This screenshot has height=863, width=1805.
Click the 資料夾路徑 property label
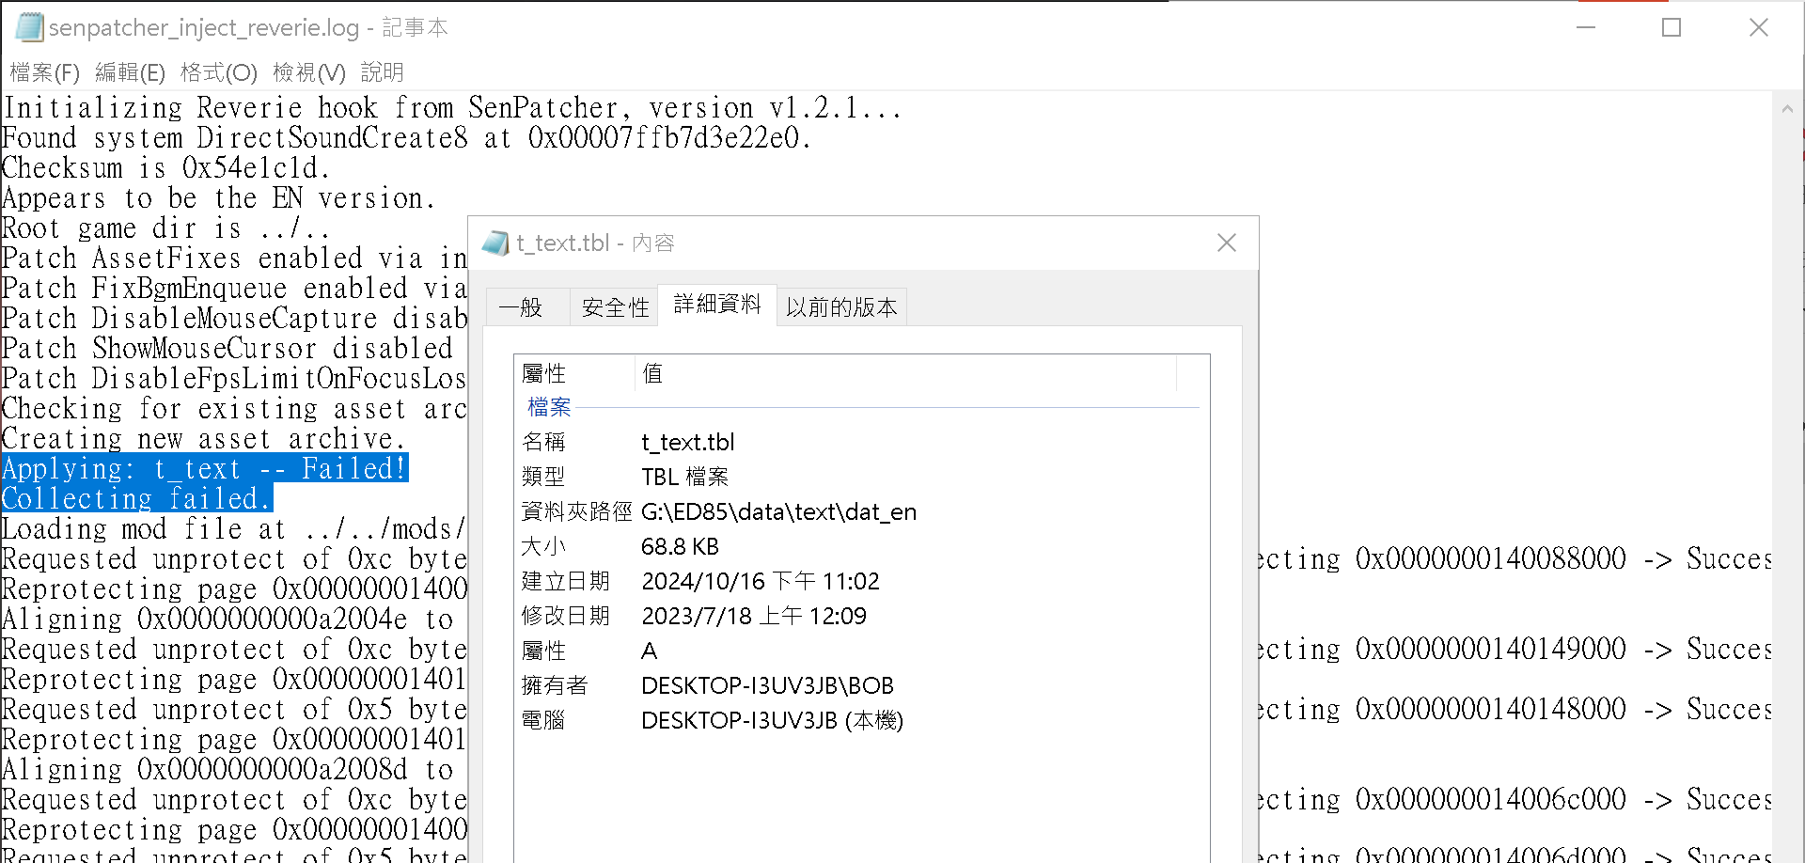pyautogui.click(x=576, y=512)
